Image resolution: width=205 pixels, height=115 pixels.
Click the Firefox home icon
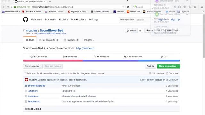(x=195, y=7)
